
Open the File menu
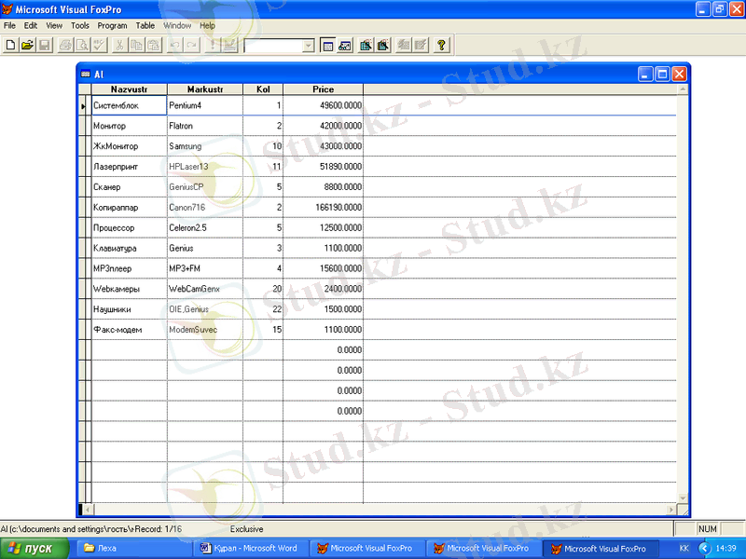[x=9, y=26]
